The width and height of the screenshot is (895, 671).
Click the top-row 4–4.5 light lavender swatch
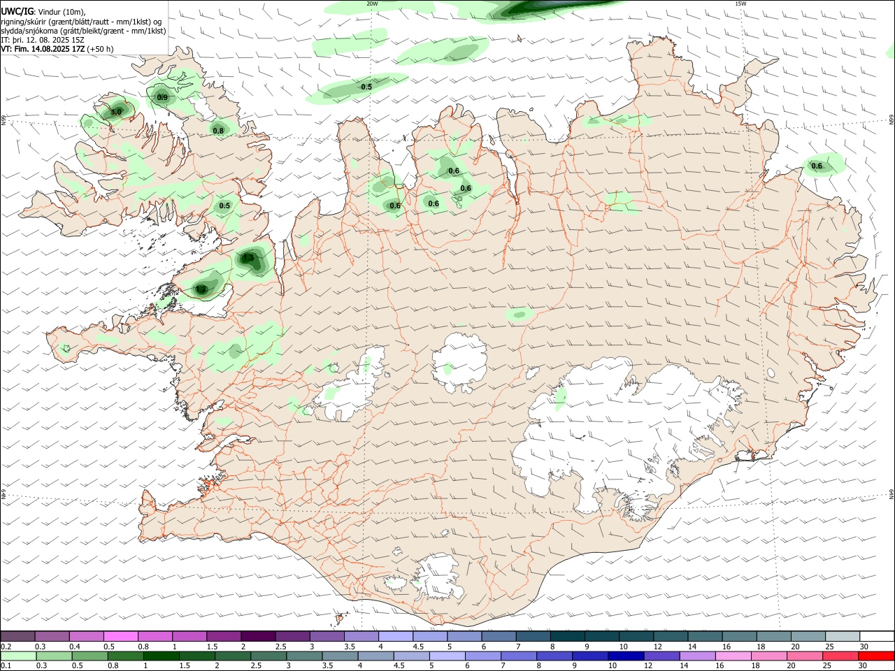pyautogui.click(x=396, y=636)
